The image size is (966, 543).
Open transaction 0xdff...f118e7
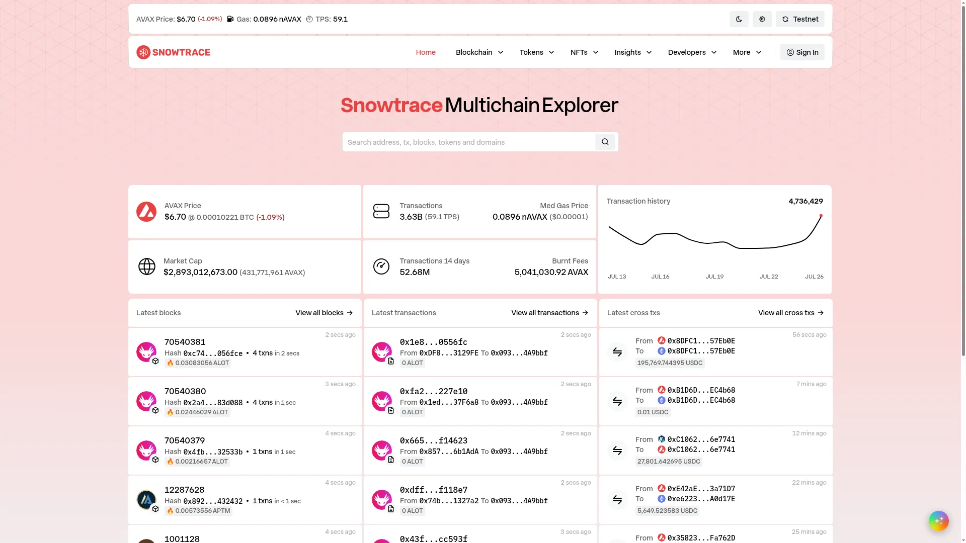(433, 490)
